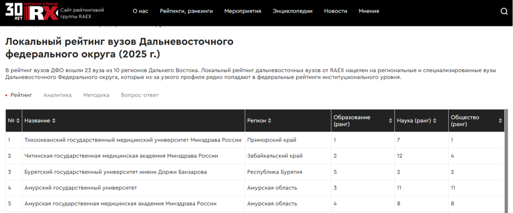Sort by Наука (ранг) arrows
513x213 pixels.
434,121
